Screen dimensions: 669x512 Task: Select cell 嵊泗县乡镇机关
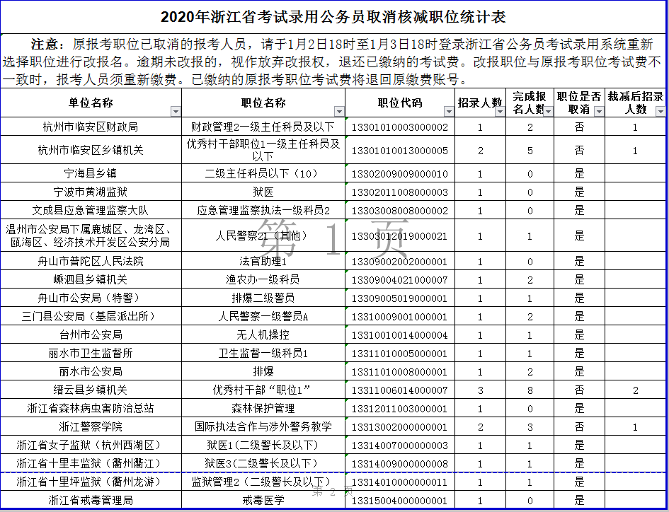pos(91,279)
